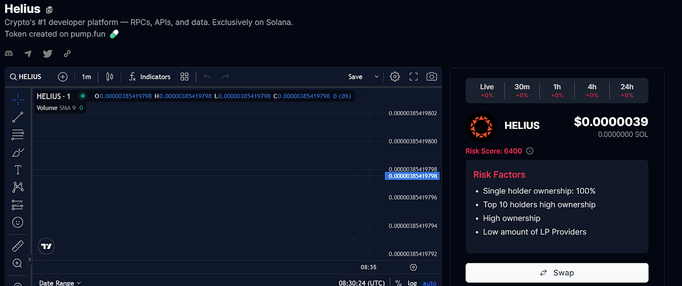Open chart settings gear

tap(395, 77)
